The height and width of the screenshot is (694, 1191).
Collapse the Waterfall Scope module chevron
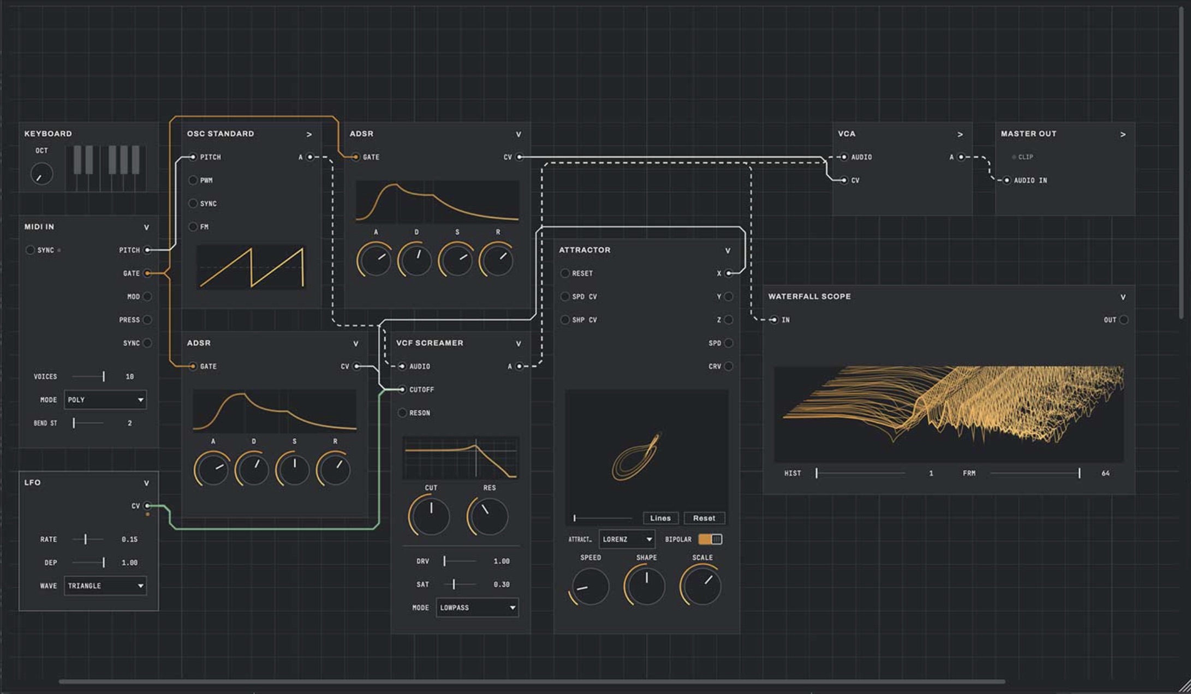[x=1123, y=297]
